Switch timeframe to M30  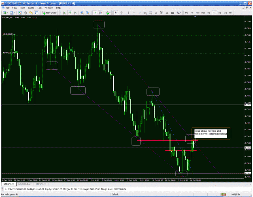[203, 13]
